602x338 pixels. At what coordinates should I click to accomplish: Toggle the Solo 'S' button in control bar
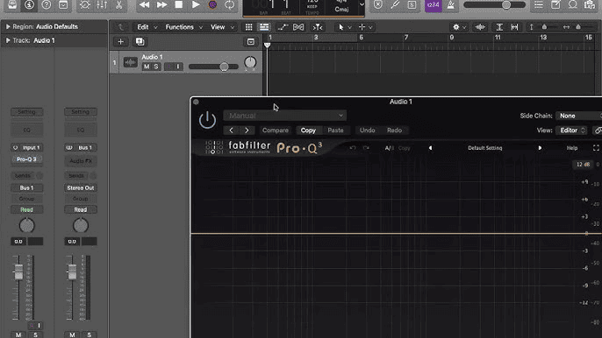pos(412,4)
